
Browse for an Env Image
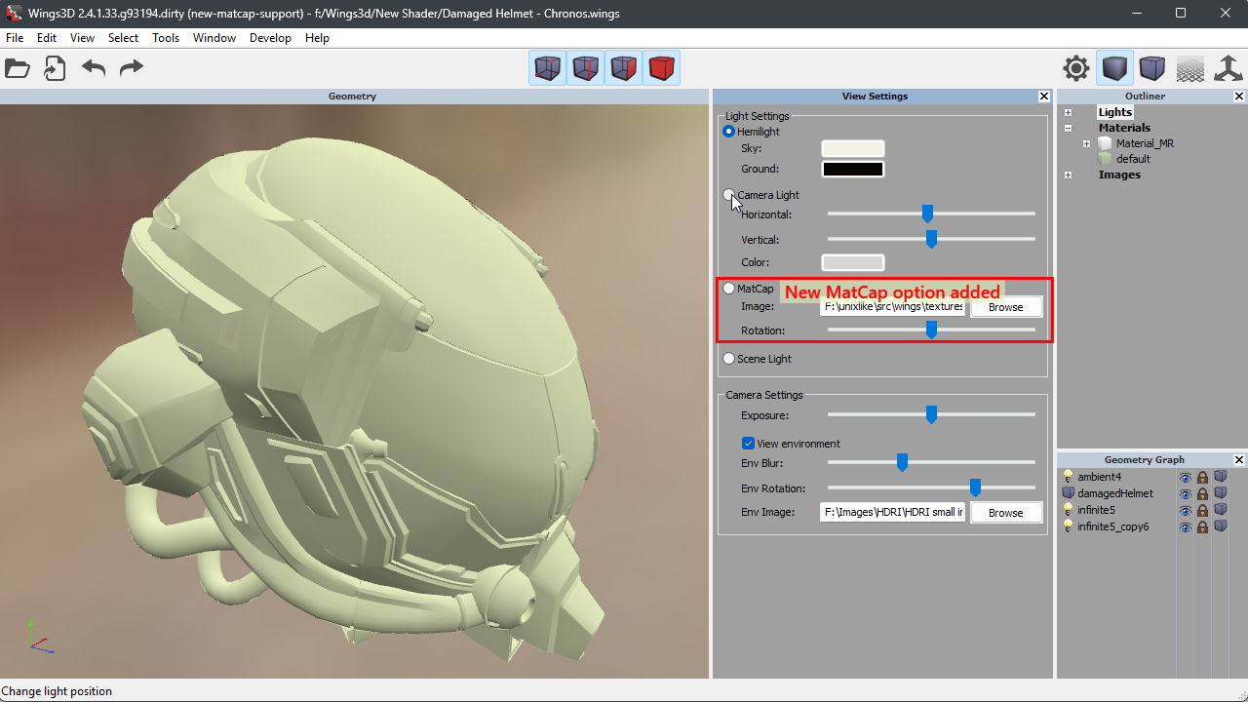[1006, 513]
